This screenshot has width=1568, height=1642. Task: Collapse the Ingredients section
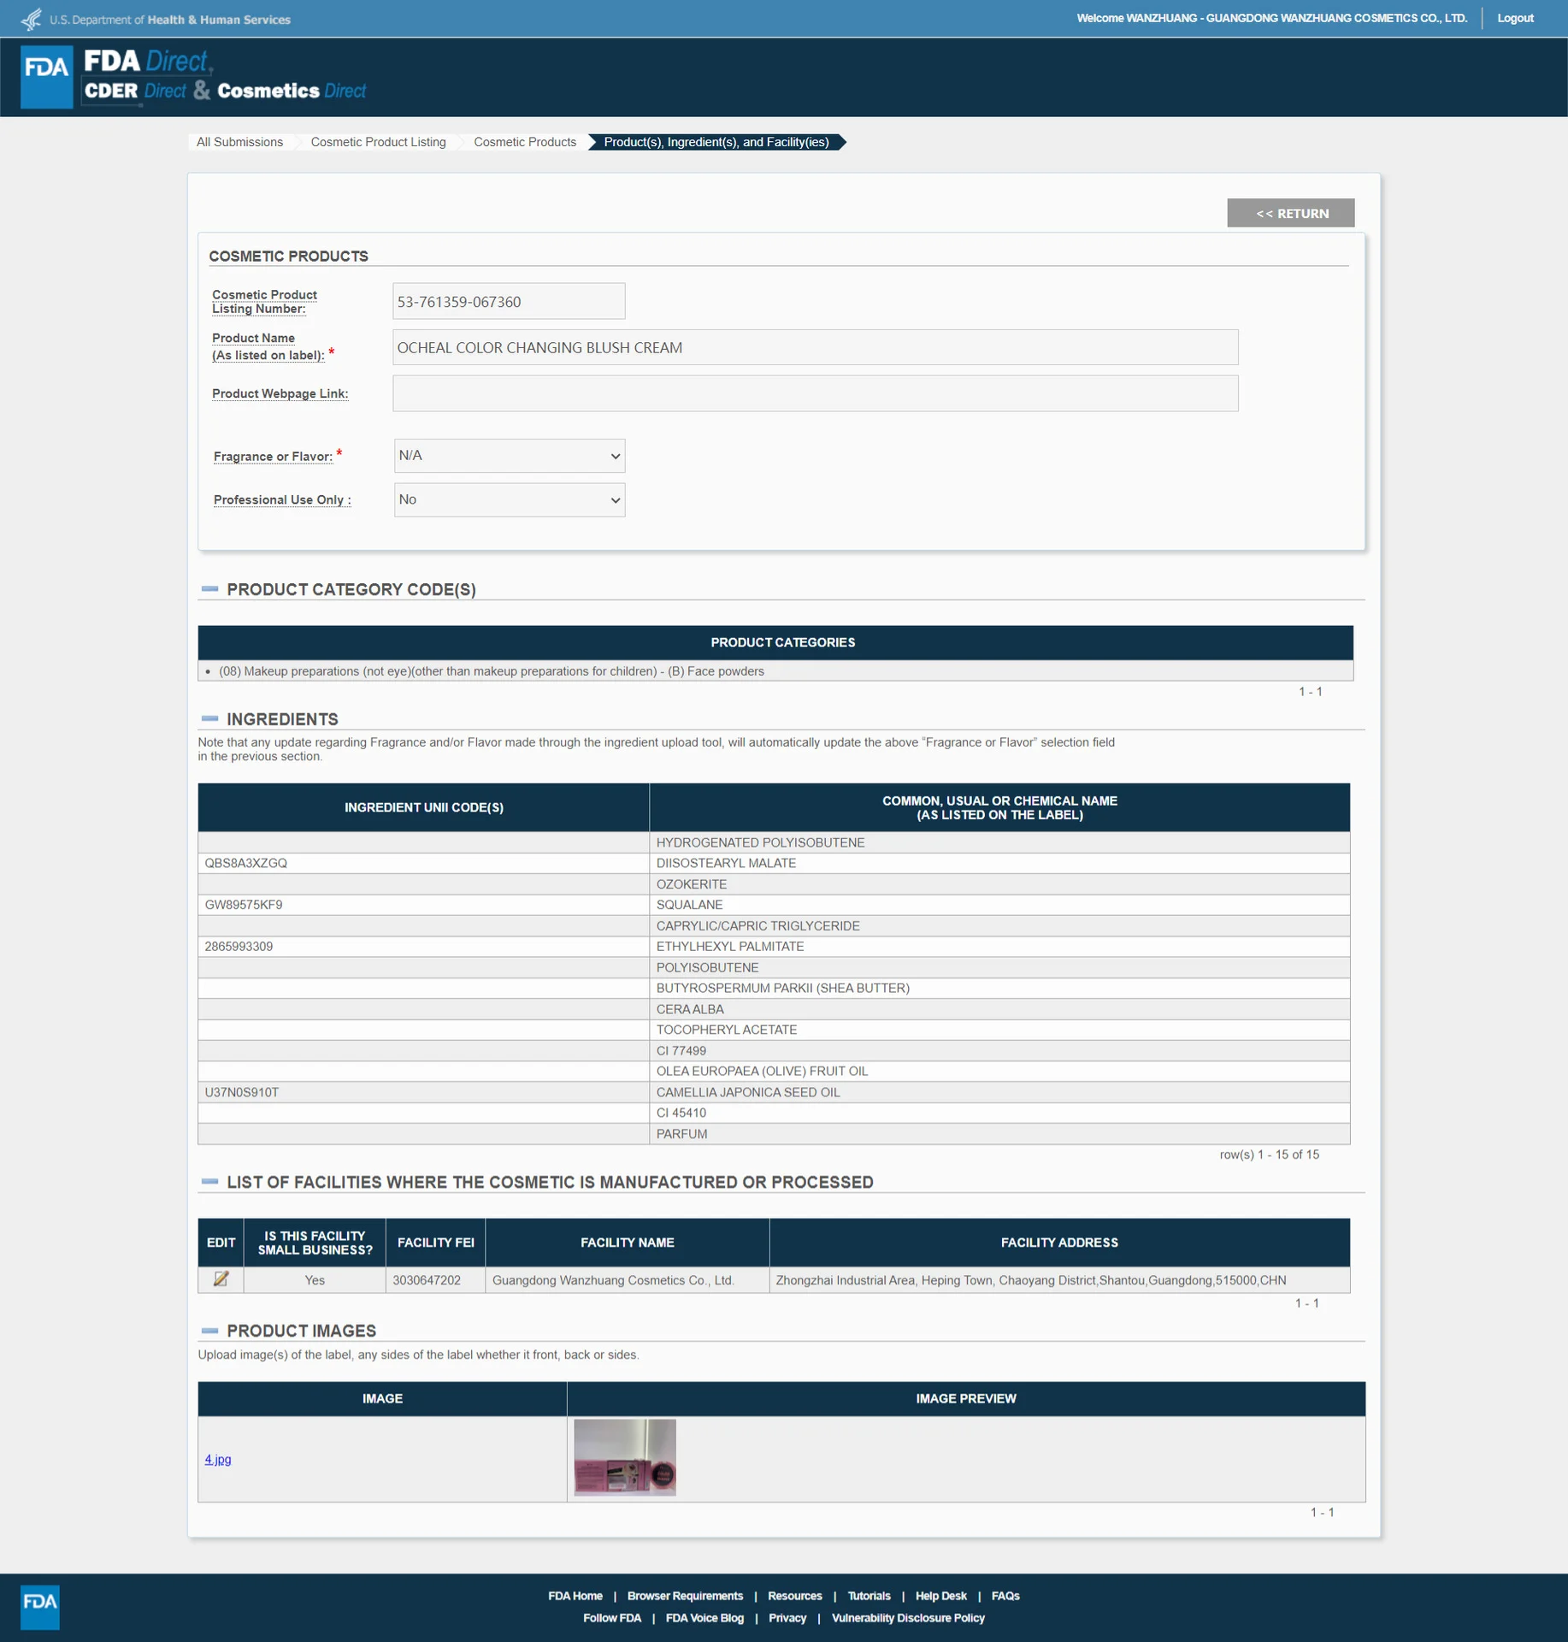click(209, 718)
